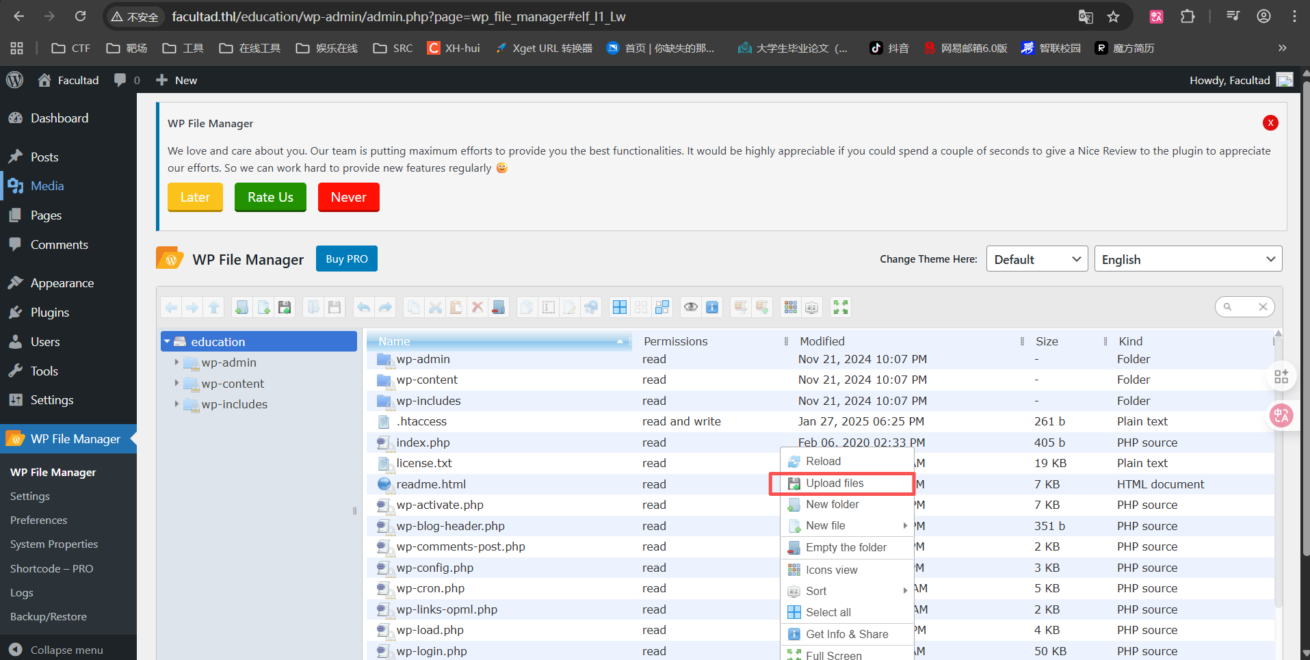Choose Get Info & Share from context menu
Image resolution: width=1310 pixels, height=660 pixels.
(x=847, y=634)
